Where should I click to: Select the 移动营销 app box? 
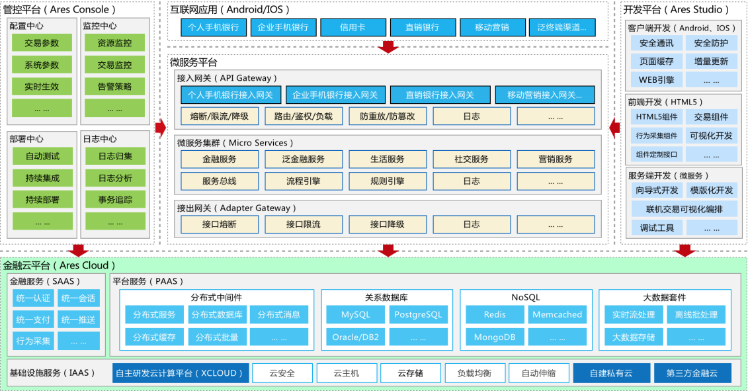[x=492, y=28]
